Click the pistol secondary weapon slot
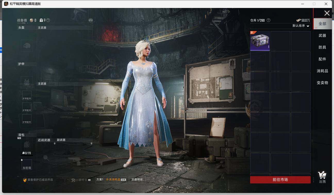 point(75,160)
